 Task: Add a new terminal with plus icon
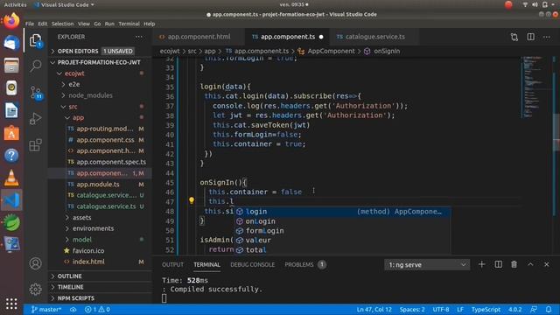coord(482,264)
